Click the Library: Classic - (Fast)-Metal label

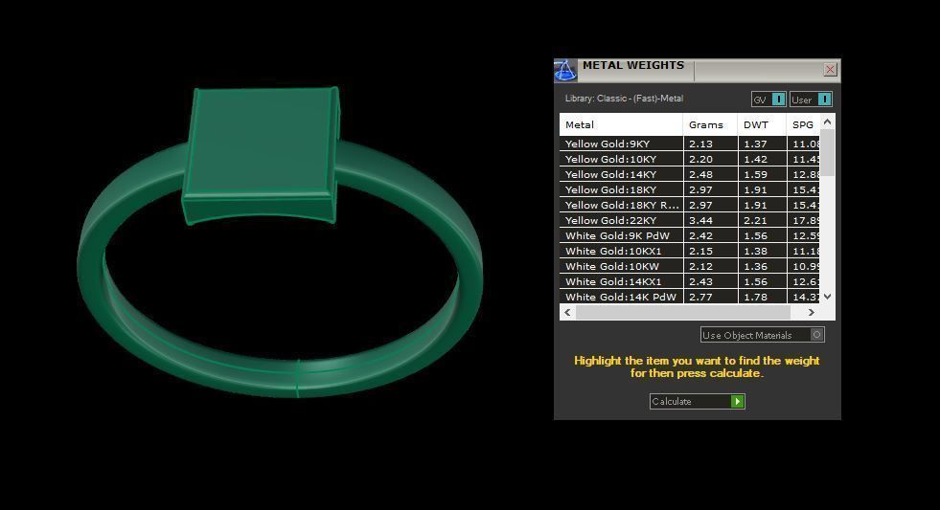[624, 99]
